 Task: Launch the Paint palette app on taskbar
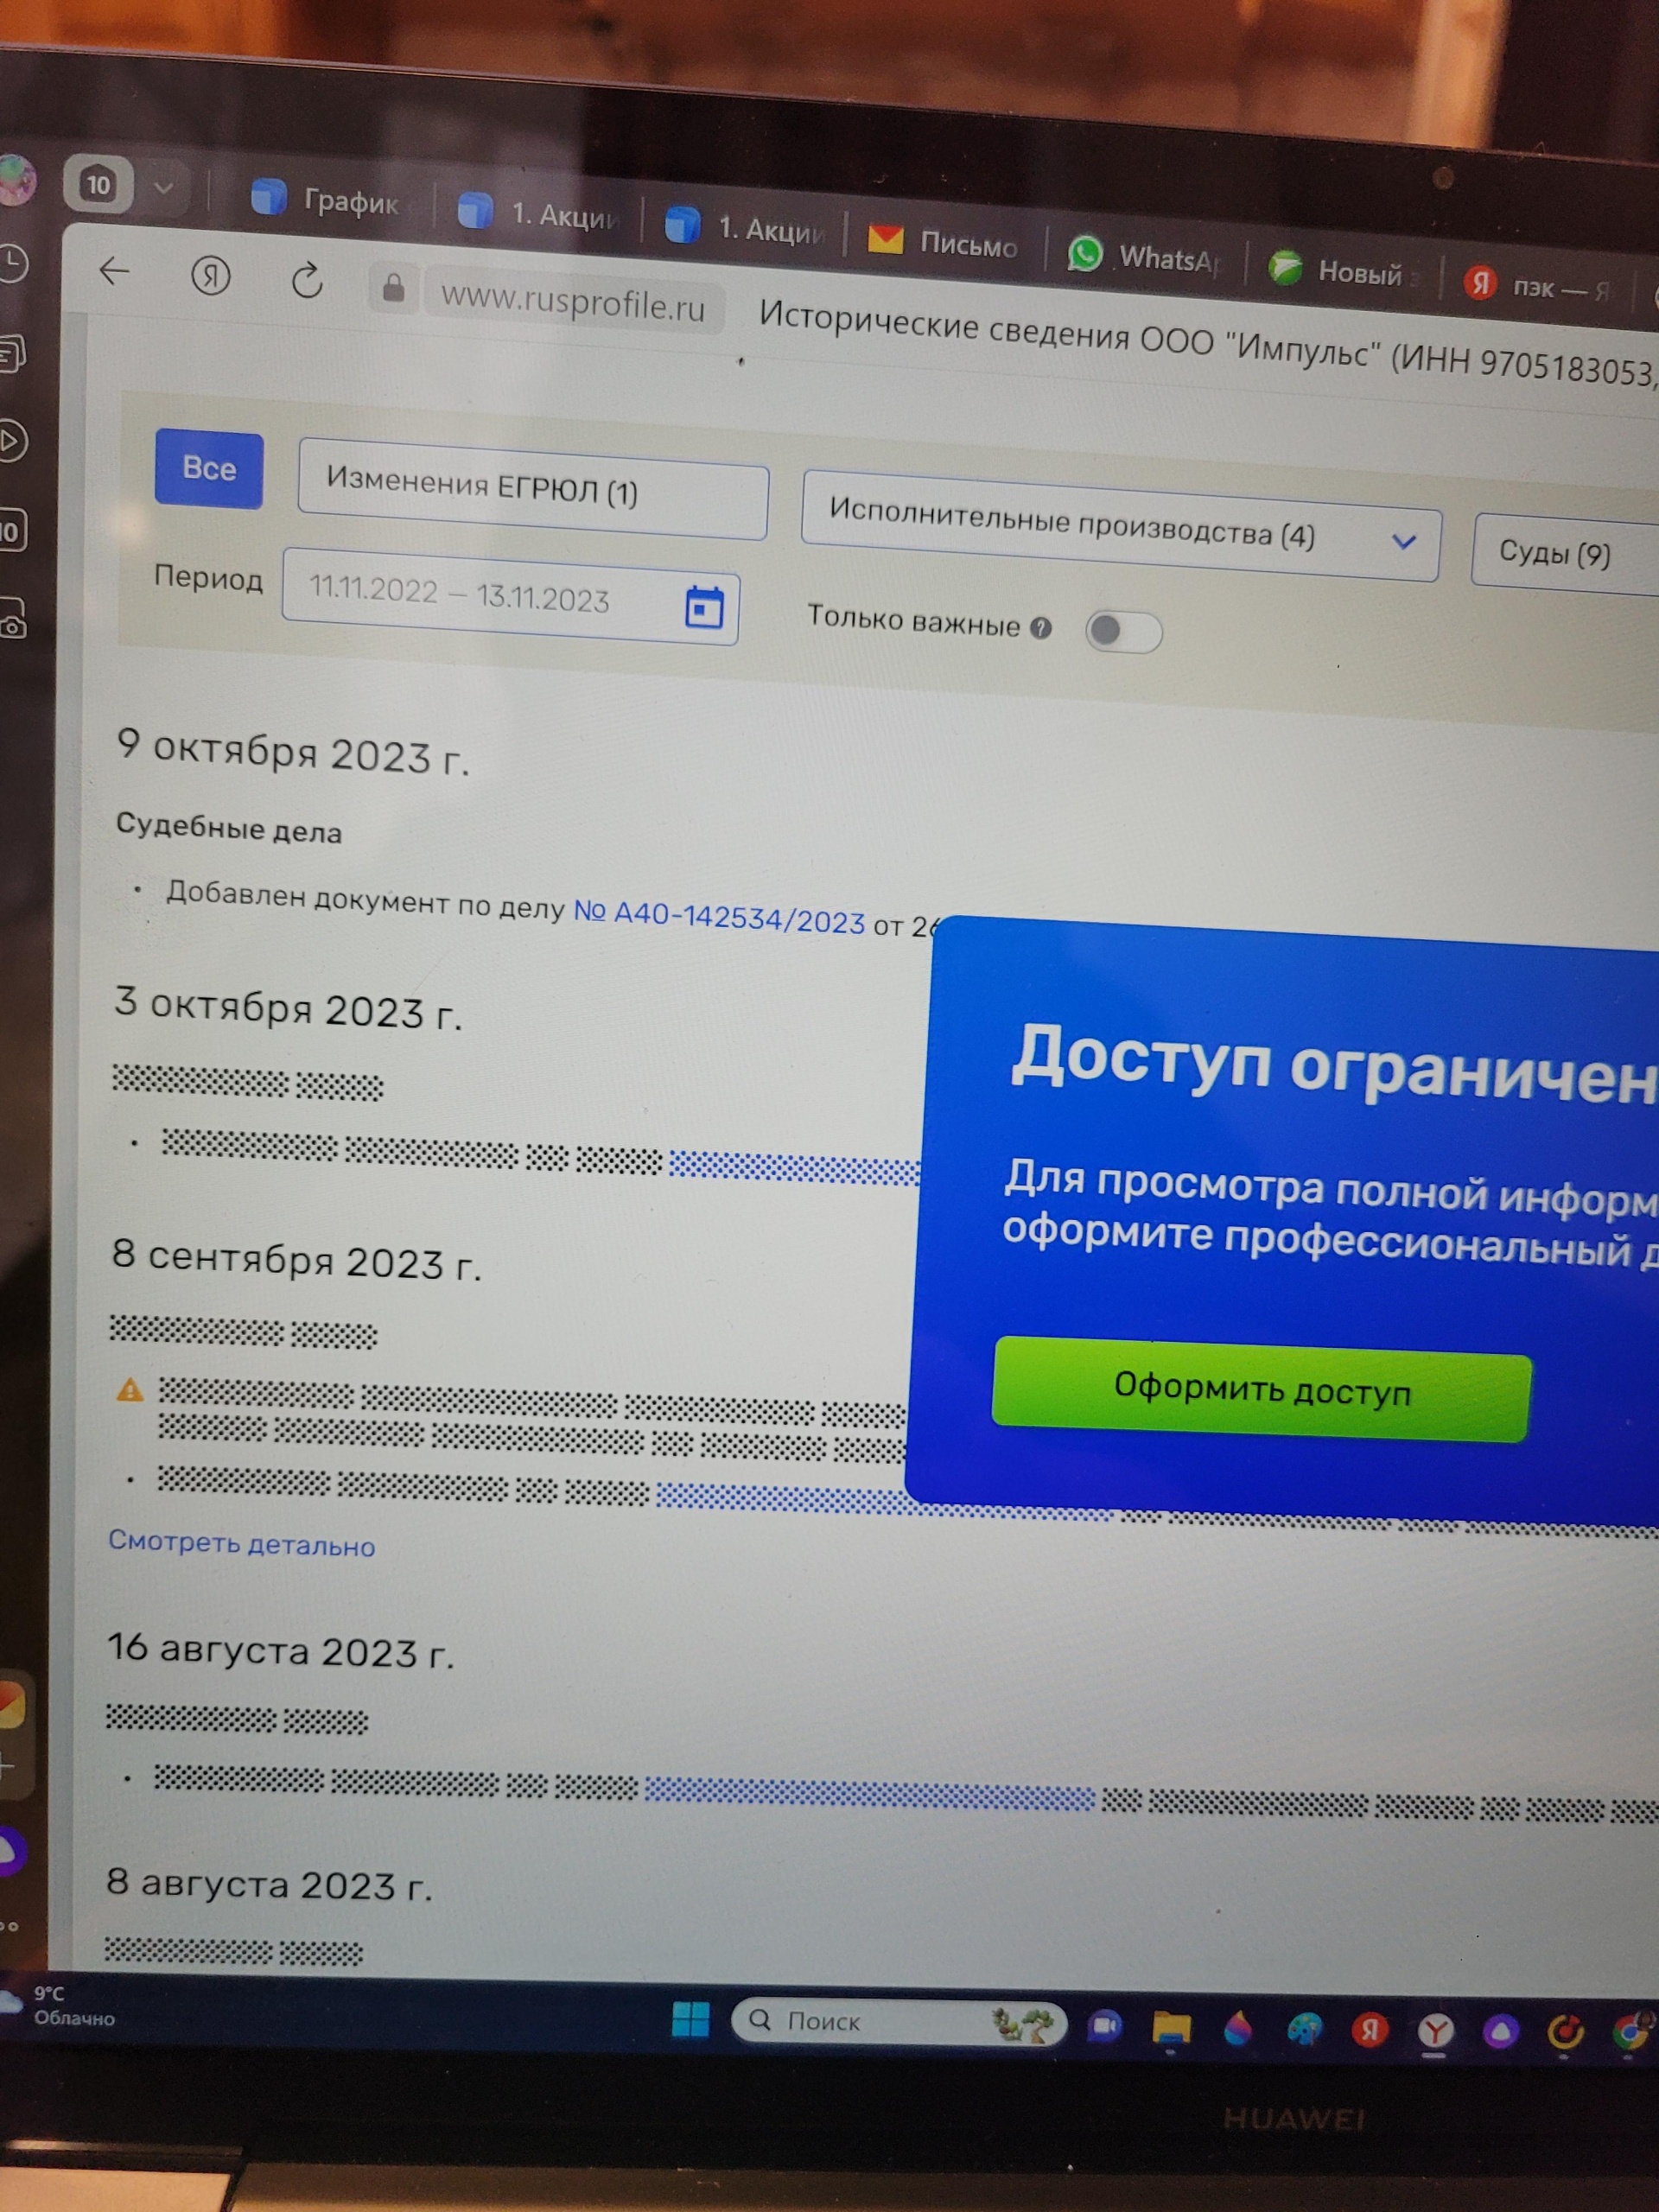[1304, 2029]
